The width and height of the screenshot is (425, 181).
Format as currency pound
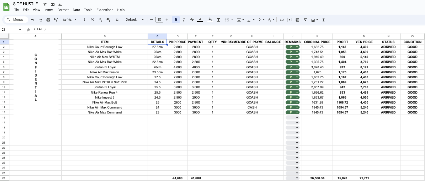tap(84, 20)
